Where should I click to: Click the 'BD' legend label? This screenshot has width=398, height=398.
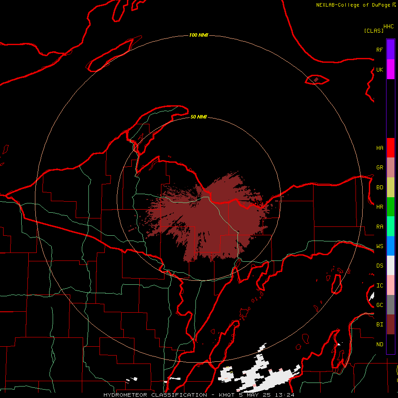coord(379,188)
